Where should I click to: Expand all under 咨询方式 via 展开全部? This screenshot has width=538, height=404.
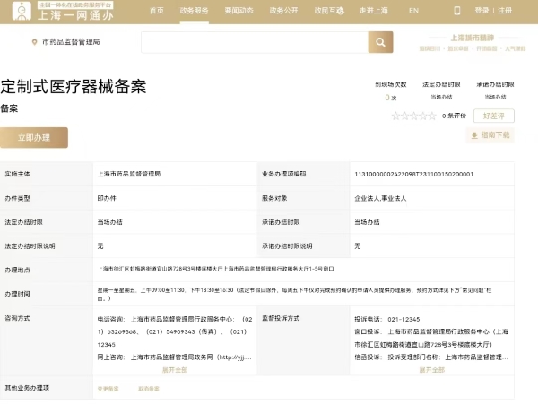click(174, 369)
